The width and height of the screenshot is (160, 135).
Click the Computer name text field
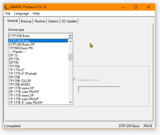click(99, 90)
